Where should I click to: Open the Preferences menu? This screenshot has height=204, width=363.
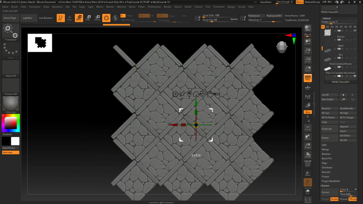point(154,7)
